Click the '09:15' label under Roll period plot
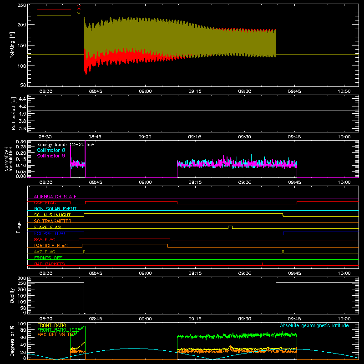This screenshot has width=364, height=364. (x=195, y=137)
